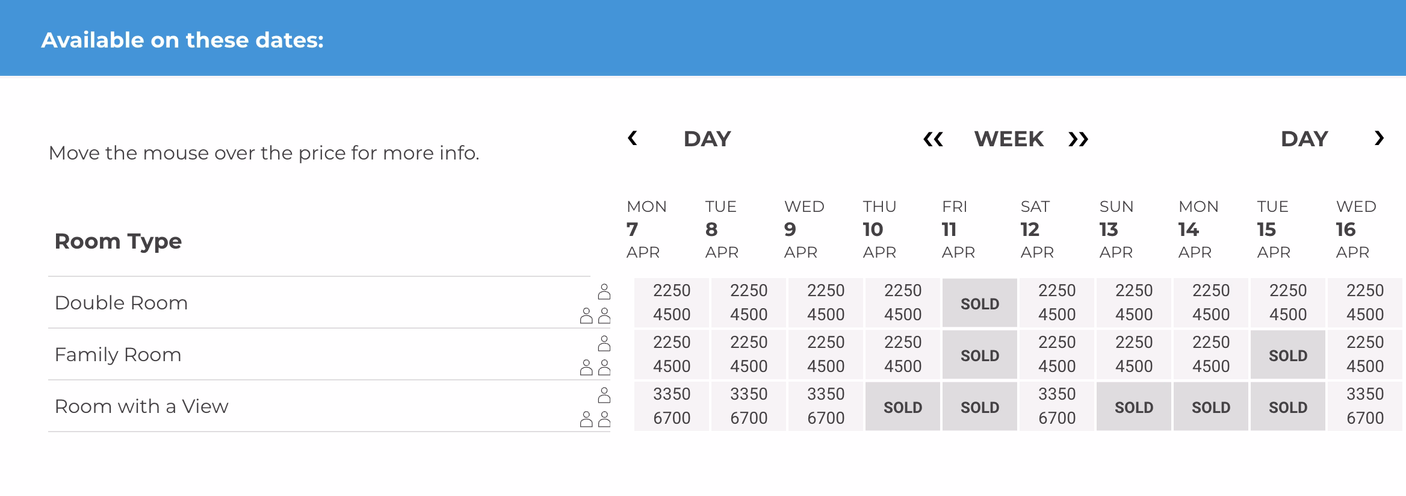
Task: Click the THU 10 APR date header
Action: point(879,229)
